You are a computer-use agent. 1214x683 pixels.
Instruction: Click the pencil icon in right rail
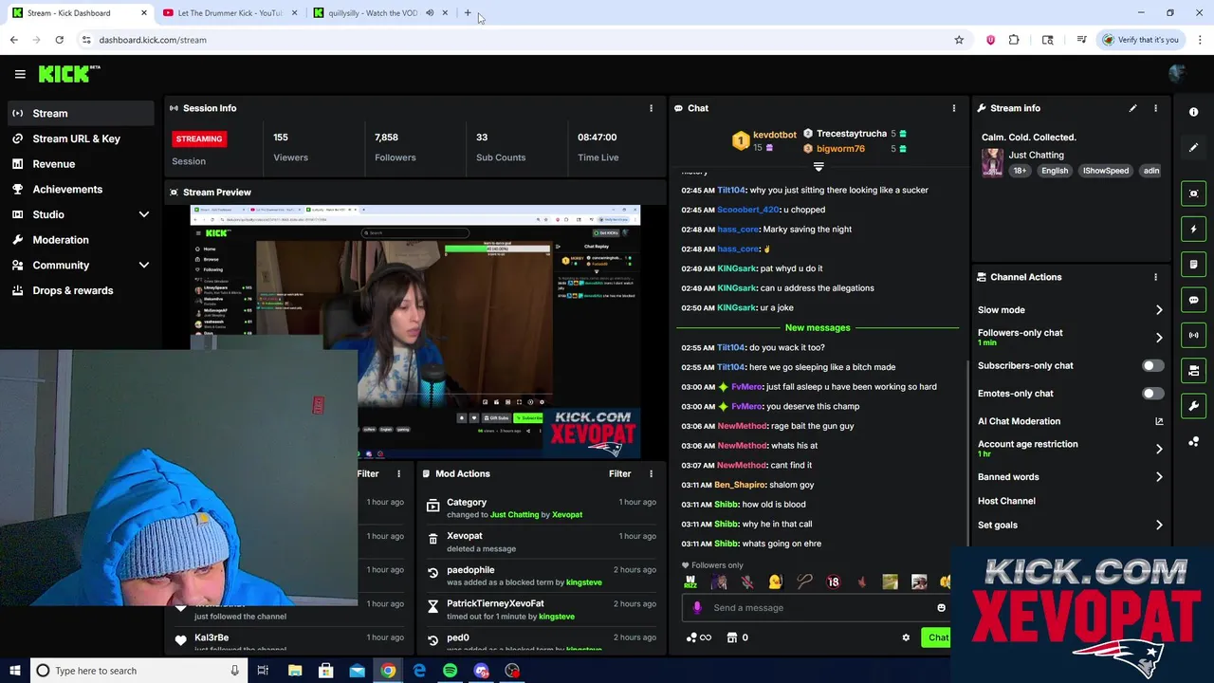click(1193, 147)
